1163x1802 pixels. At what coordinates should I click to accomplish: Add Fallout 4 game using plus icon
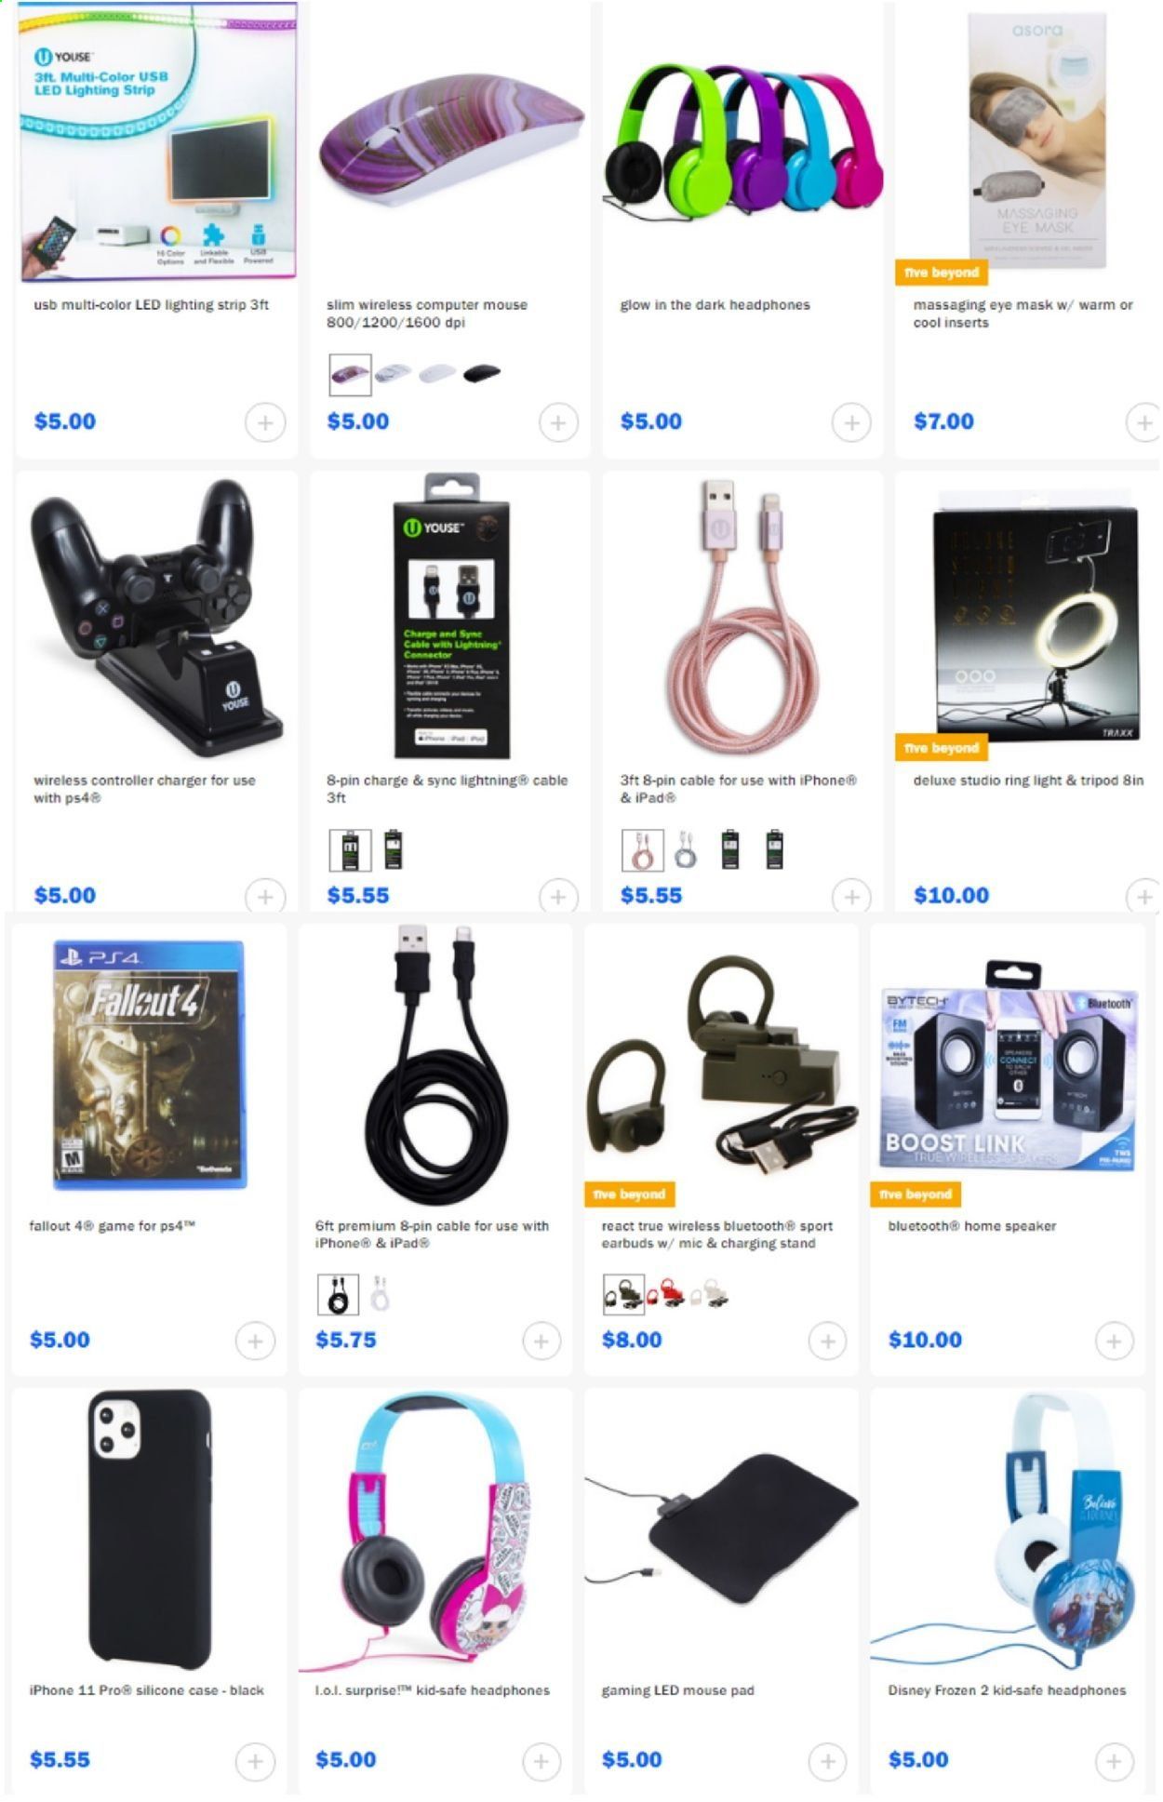pyautogui.click(x=255, y=1341)
